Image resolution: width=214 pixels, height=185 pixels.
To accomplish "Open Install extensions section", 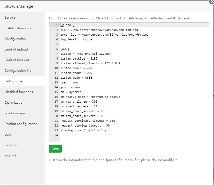I will pyautogui.click(x=18, y=28).
